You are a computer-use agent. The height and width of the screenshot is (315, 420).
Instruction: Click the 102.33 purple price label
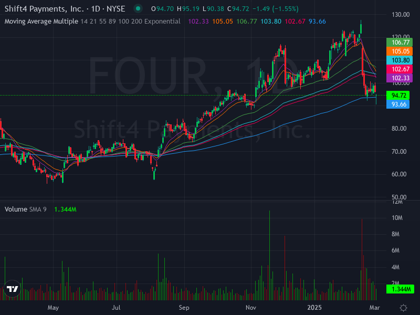400,78
